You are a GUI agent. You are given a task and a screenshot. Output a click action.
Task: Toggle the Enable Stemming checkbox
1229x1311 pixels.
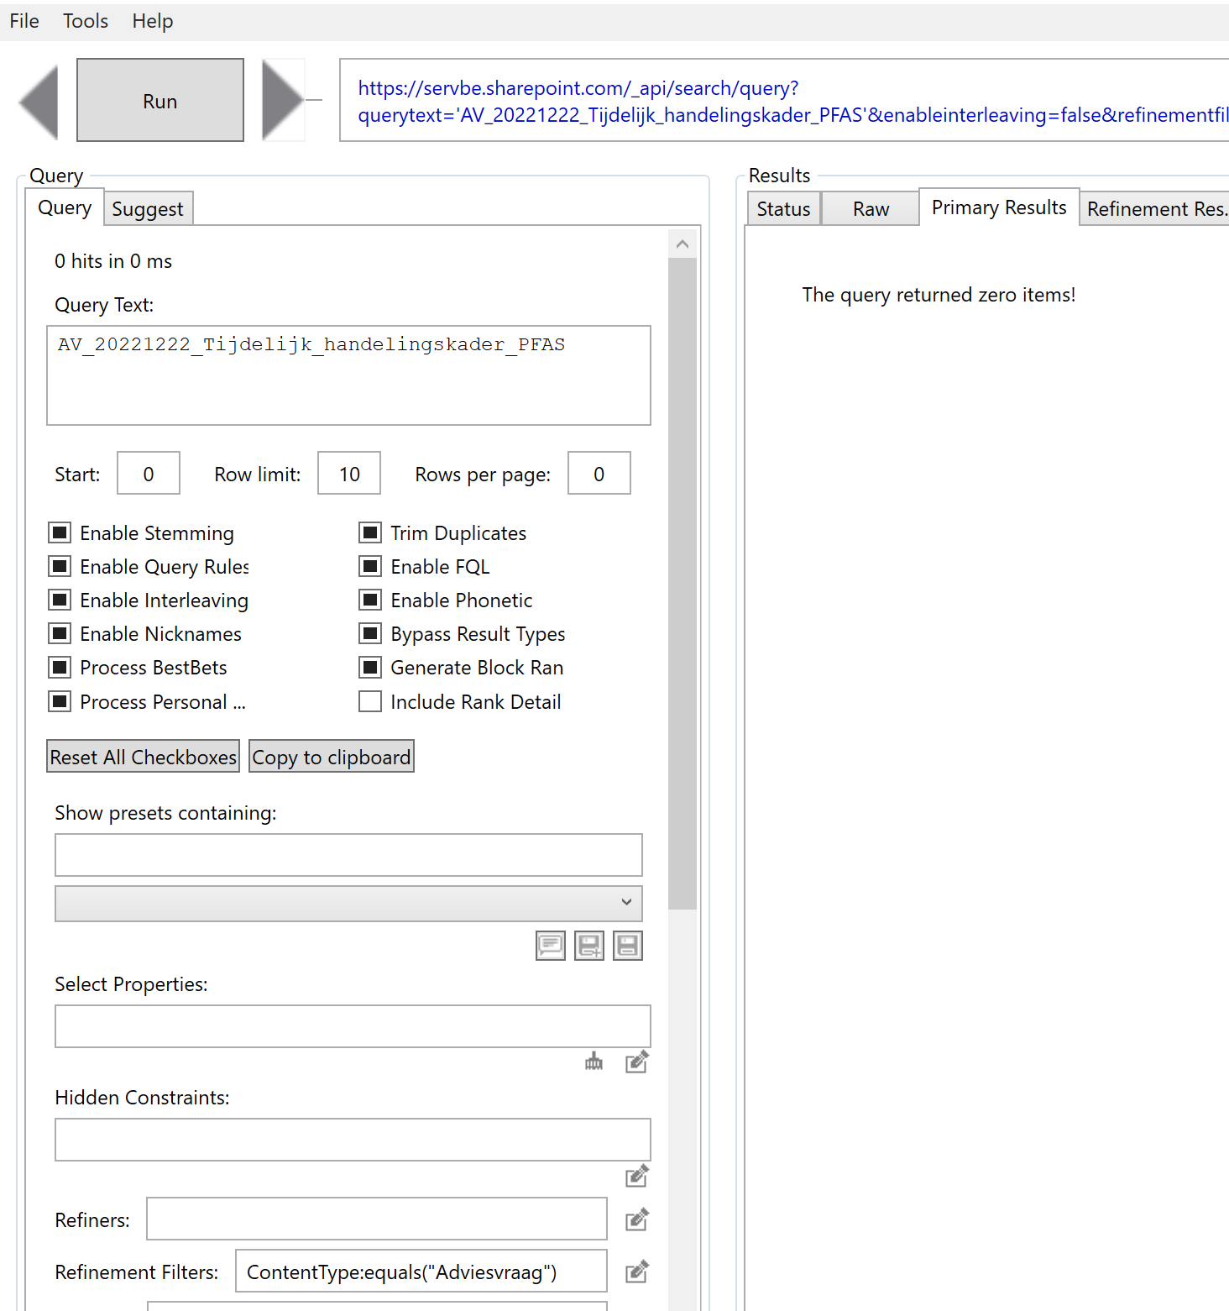point(60,532)
